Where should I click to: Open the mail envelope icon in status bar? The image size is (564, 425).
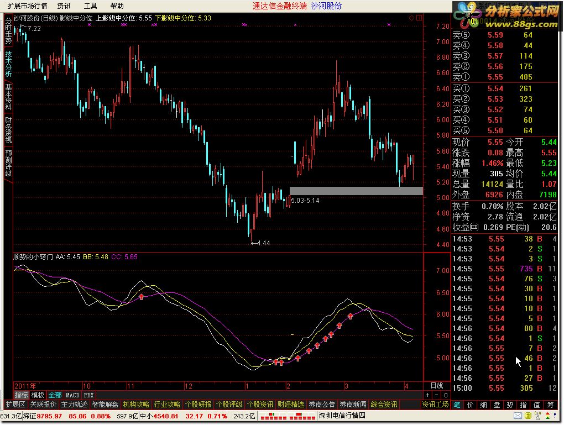pos(517,416)
